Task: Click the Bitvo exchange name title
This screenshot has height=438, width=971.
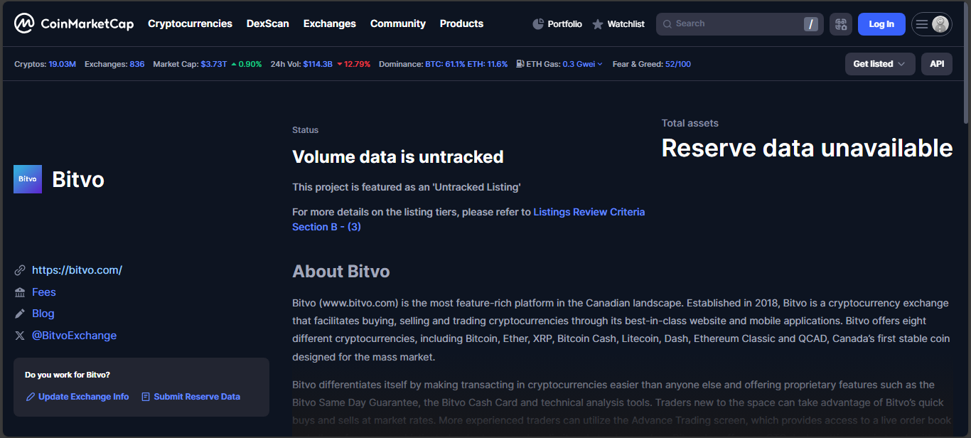Action: point(78,179)
